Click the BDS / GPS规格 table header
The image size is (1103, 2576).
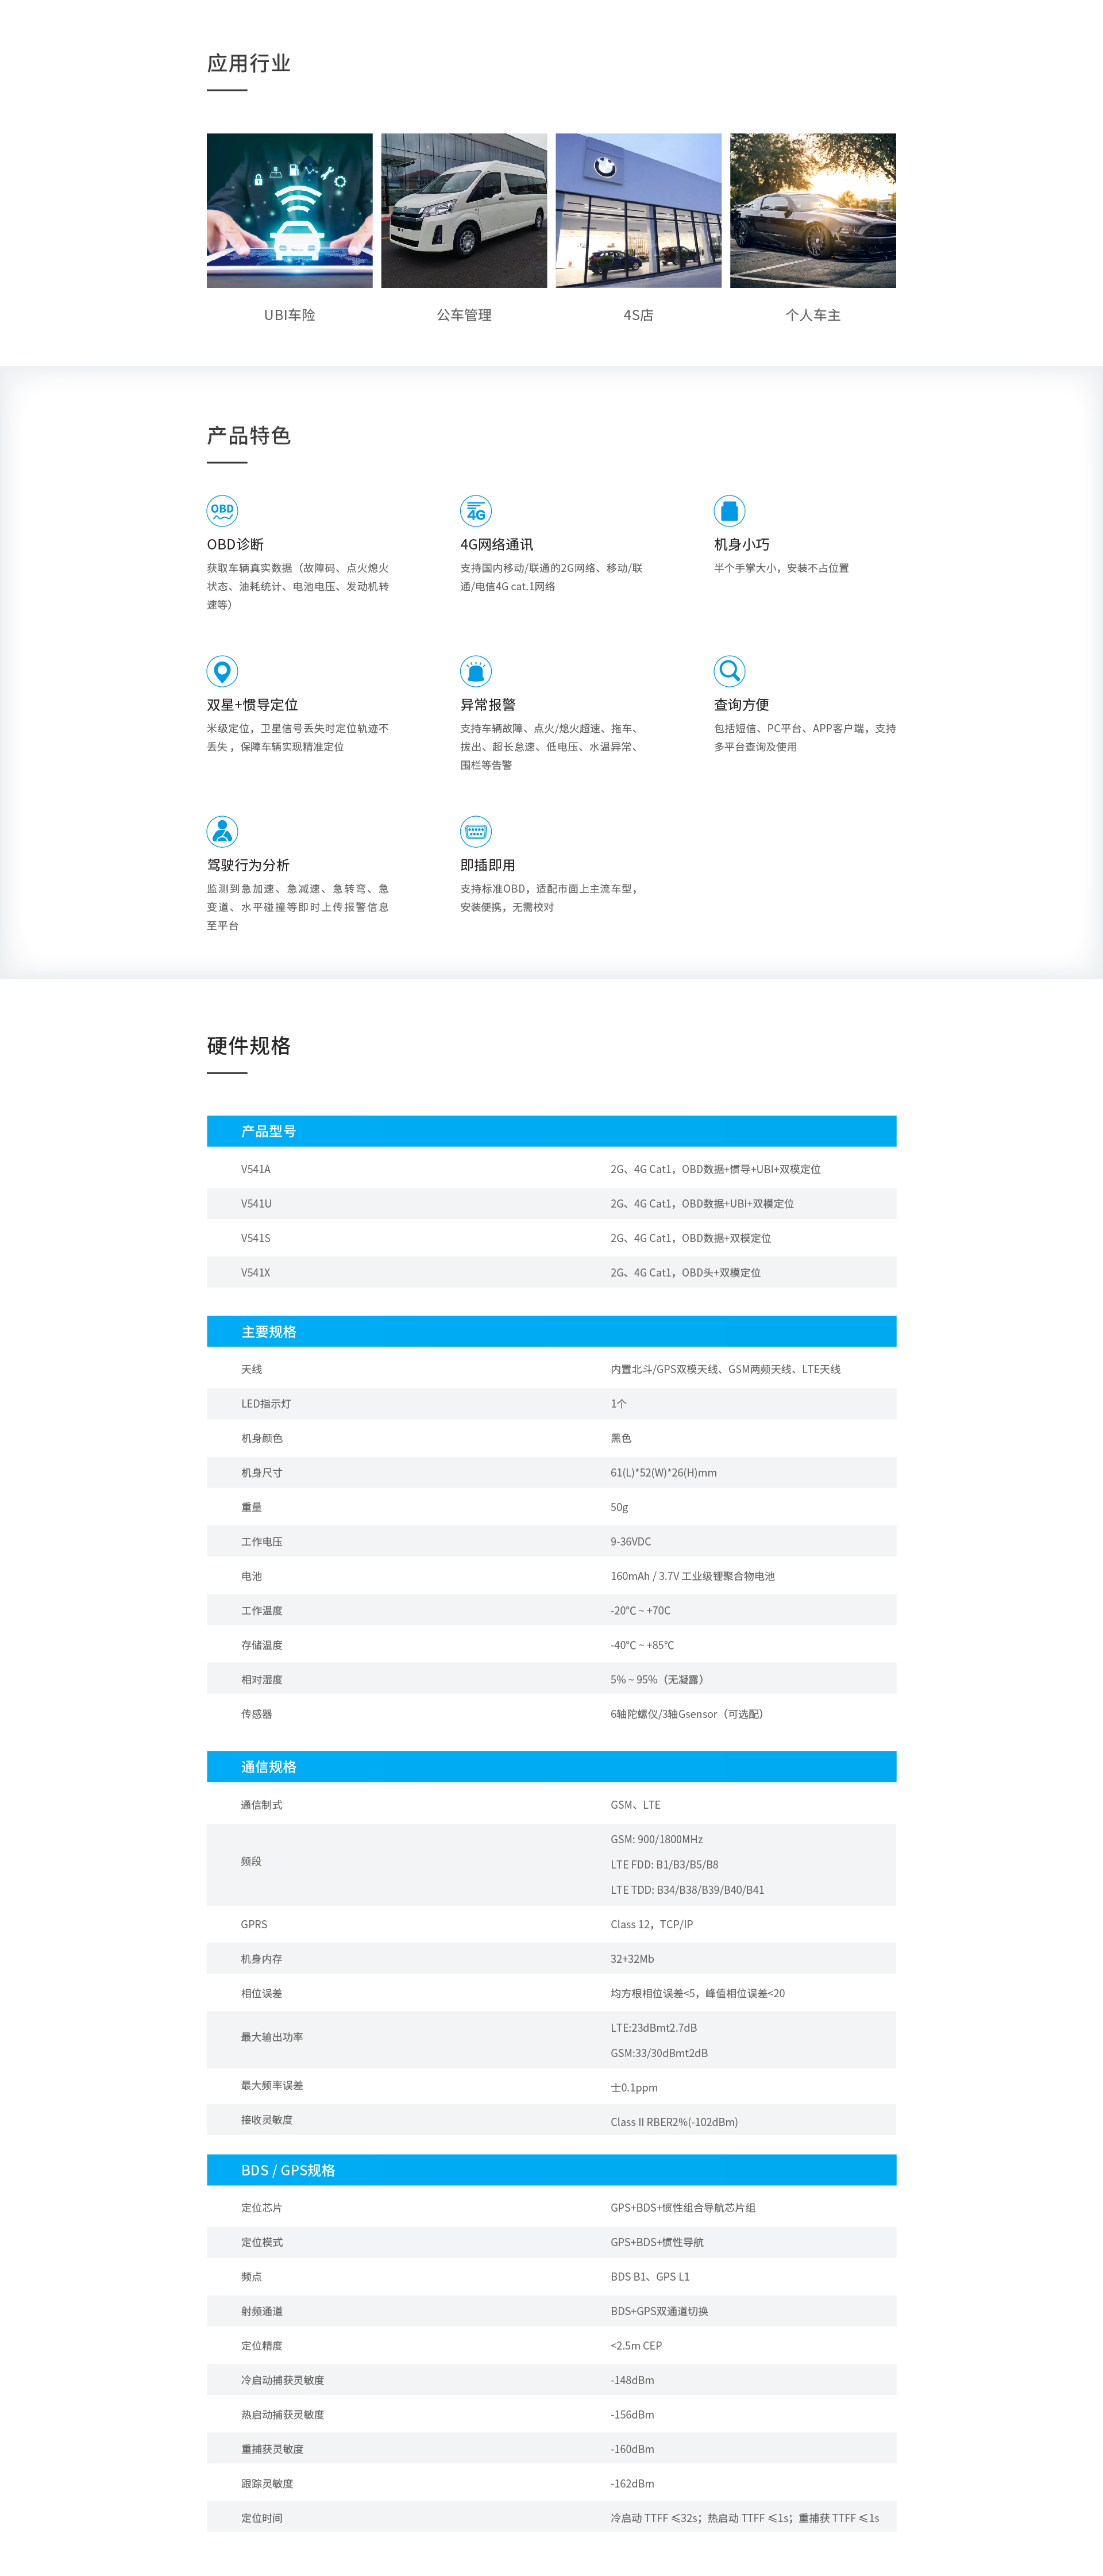pyautogui.click(x=551, y=2169)
